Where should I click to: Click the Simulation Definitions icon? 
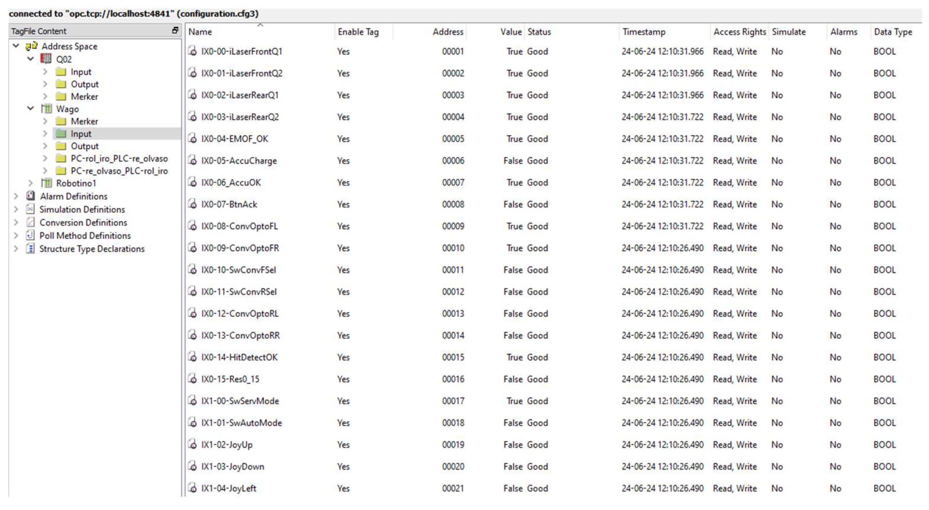pos(31,209)
